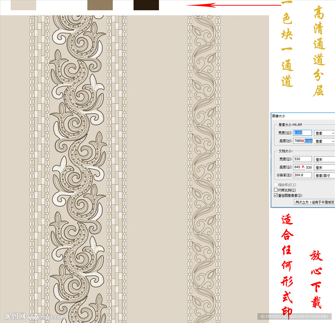Click the resolution field 304.8

(302, 175)
